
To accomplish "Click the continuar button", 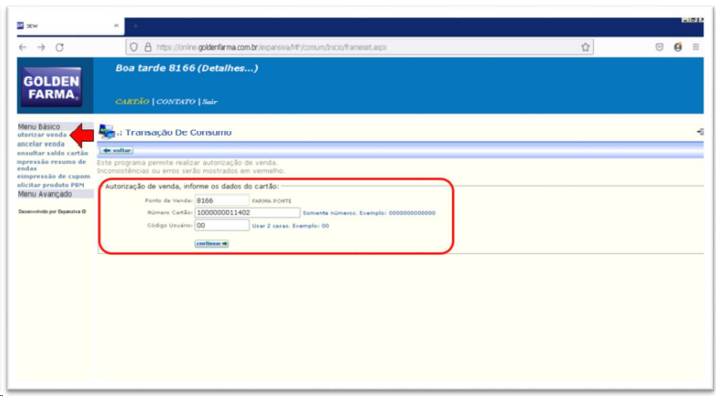I will pos(212,244).
